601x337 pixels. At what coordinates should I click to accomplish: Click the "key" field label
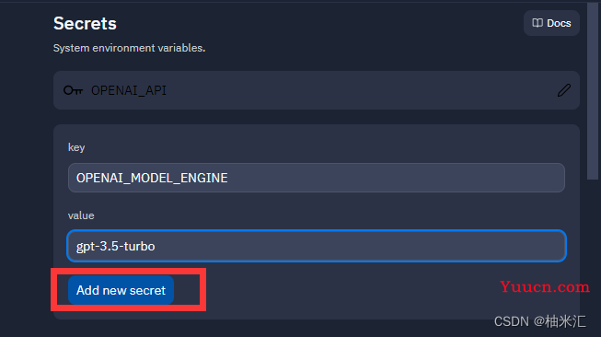[x=76, y=147]
